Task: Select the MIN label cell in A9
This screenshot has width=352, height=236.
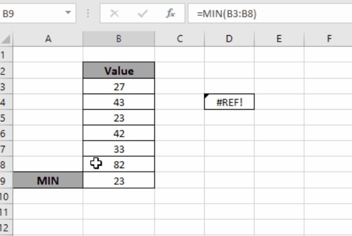Action: 48,180
